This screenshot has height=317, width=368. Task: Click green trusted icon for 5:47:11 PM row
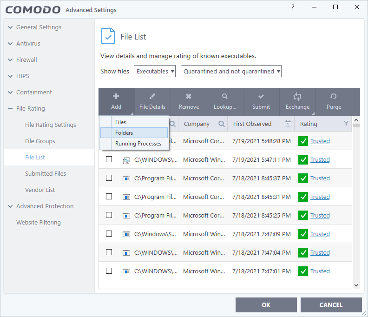pyautogui.click(x=303, y=160)
